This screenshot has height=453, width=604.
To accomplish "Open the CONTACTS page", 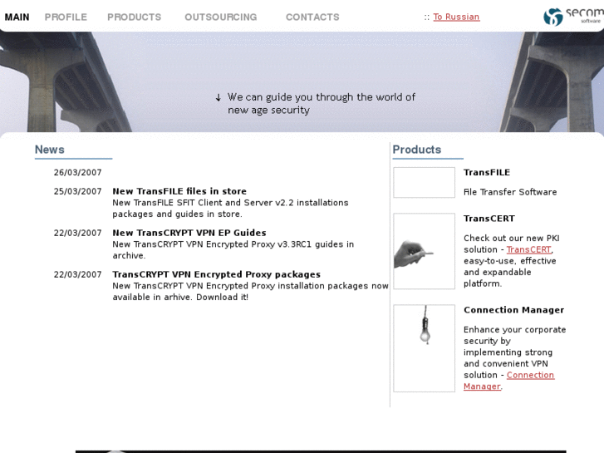I will [x=312, y=17].
